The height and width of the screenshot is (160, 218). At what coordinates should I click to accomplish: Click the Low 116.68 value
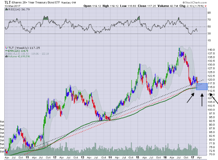tap(128, 6)
